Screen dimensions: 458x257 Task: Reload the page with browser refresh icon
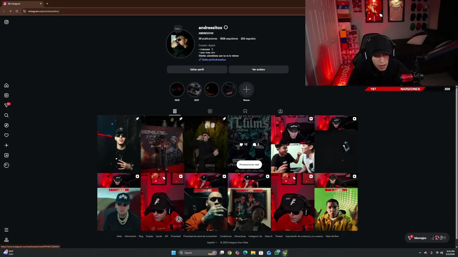click(x=16, y=11)
